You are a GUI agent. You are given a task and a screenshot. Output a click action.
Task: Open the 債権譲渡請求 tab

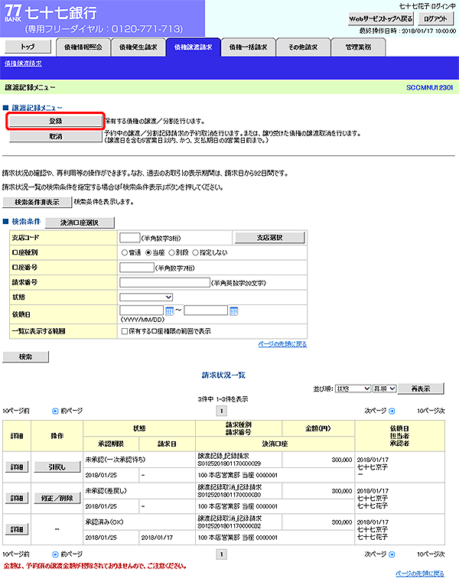[193, 47]
